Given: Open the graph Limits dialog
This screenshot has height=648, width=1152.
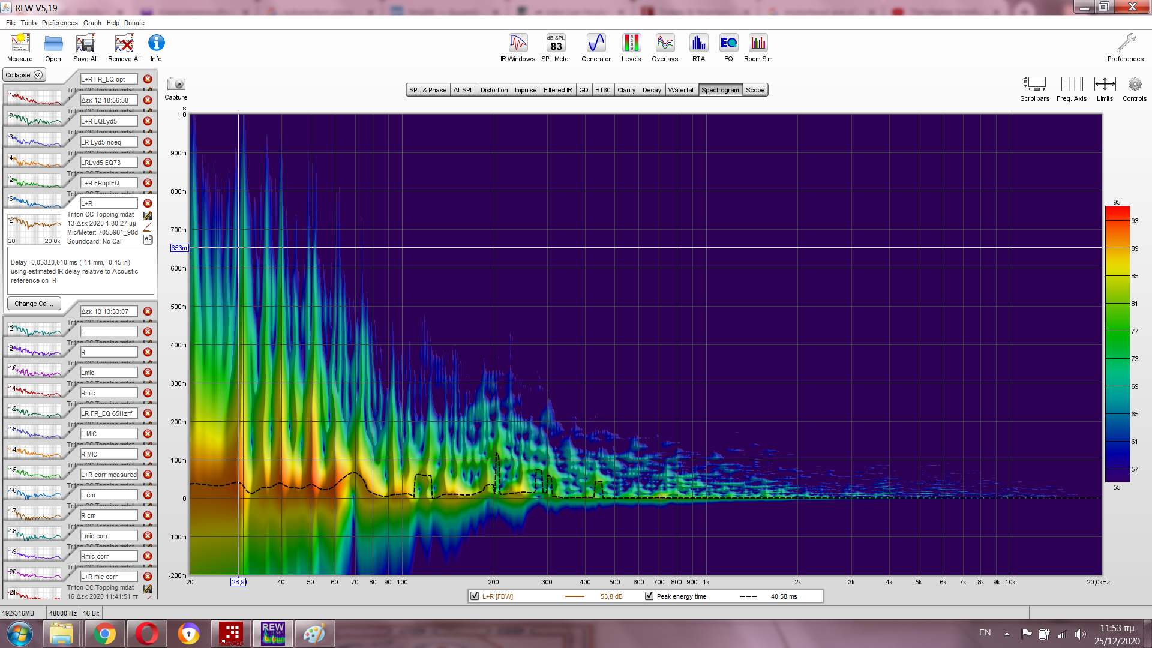Looking at the screenshot, I should [x=1105, y=85].
